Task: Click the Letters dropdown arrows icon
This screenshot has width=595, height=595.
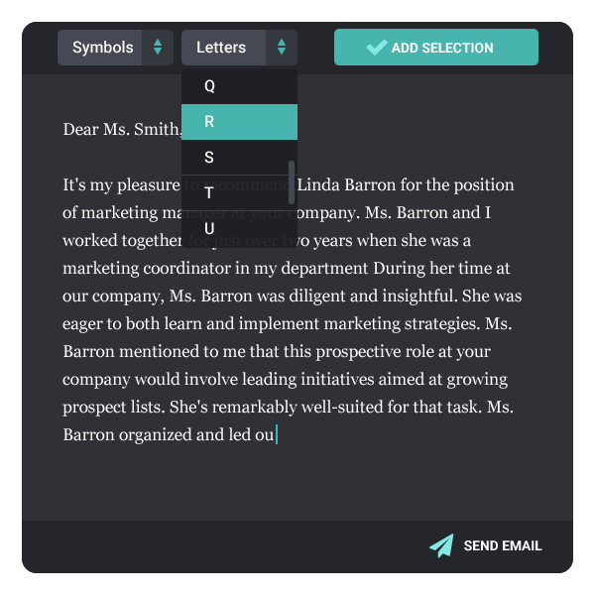Action: pyautogui.click(x=282, y=48)
